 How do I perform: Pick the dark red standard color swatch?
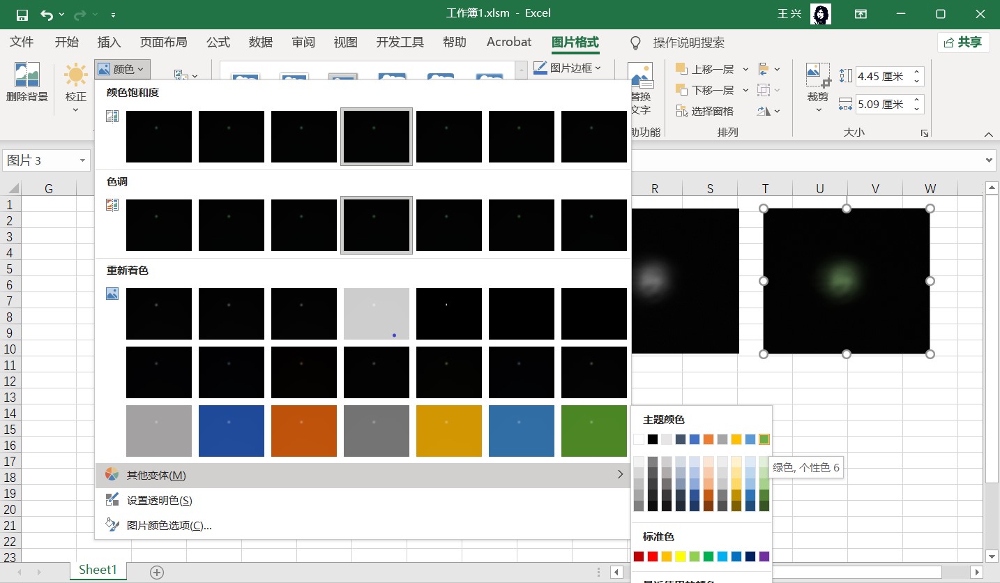point(639,556)
